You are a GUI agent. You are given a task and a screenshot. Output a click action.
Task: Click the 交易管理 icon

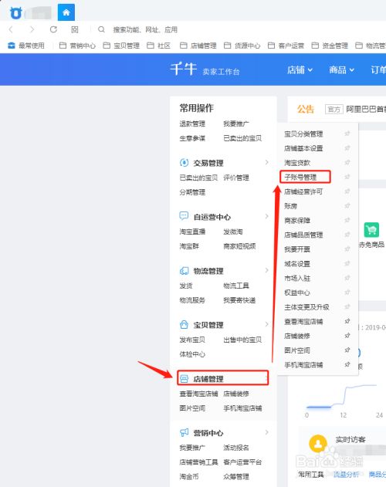point(184,162)
